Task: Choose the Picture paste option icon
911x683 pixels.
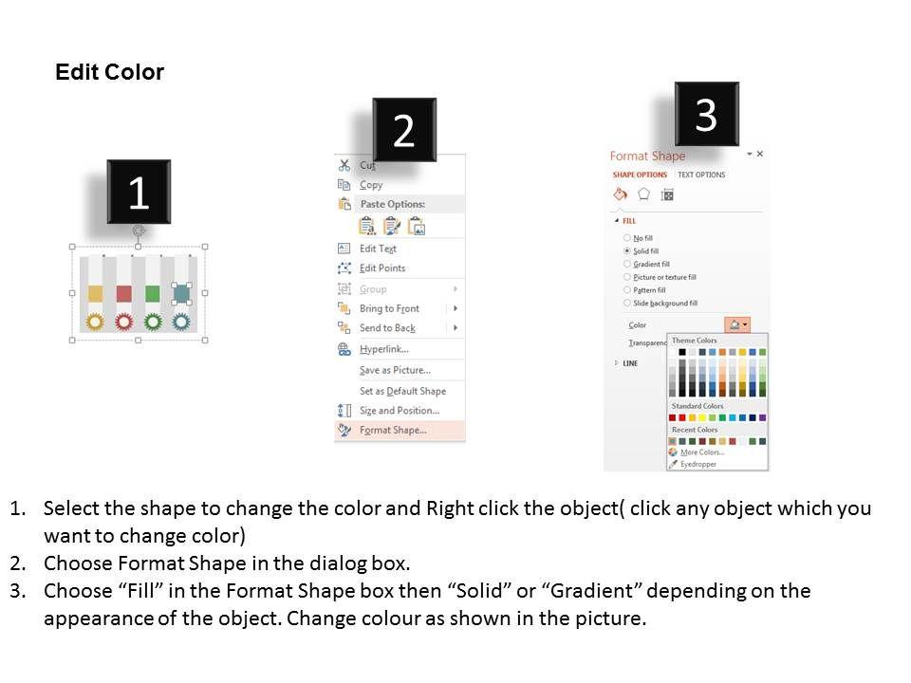Action: [416, 226]
